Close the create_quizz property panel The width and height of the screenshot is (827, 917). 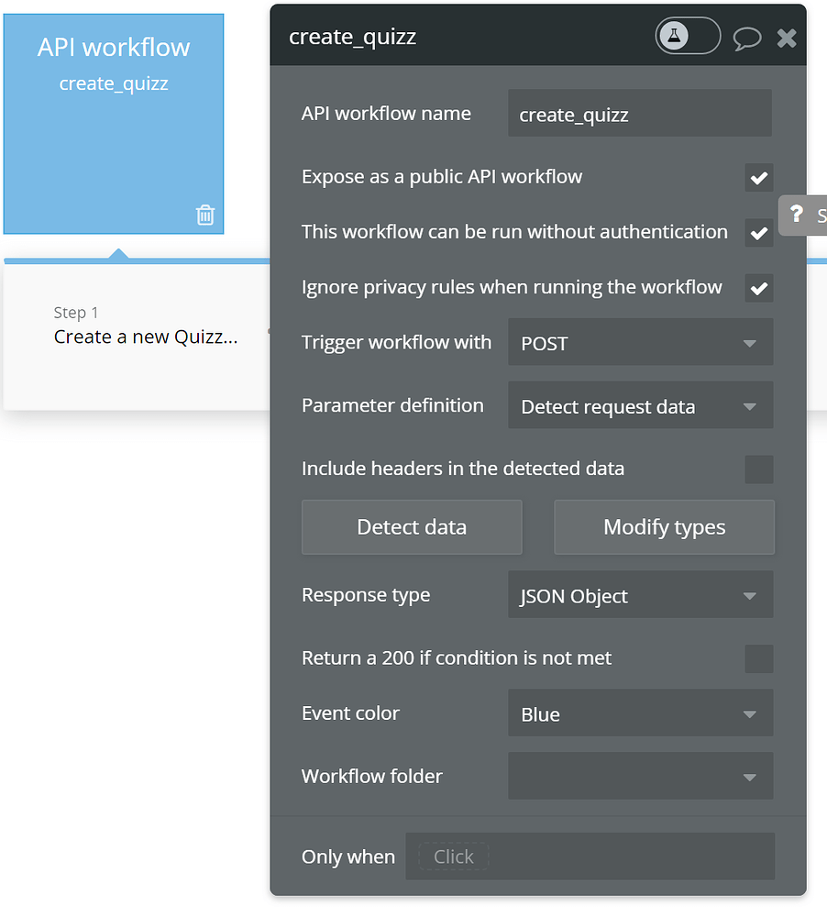point(787,39)
